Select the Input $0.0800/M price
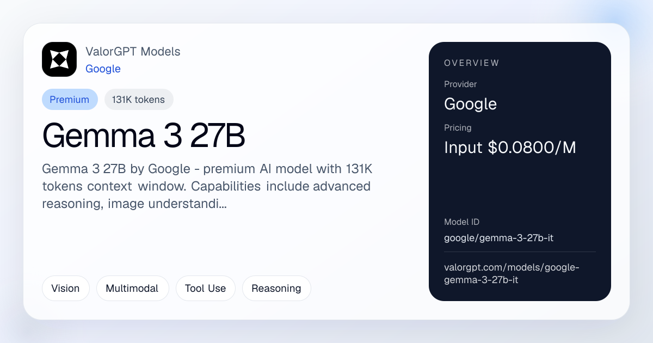The height and width of the screenshot is (343, 653). [x=510, y=148]
